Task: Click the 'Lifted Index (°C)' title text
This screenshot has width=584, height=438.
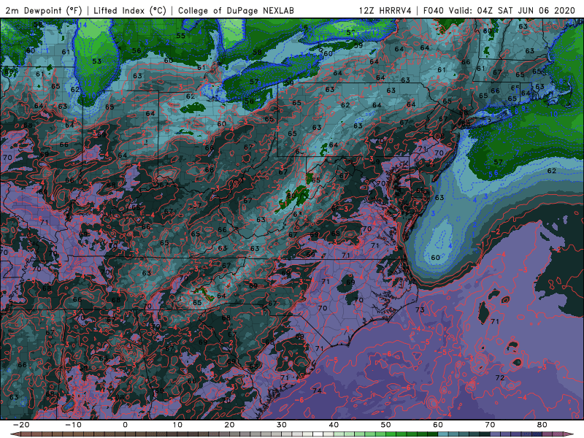Action: coord(130,10)
